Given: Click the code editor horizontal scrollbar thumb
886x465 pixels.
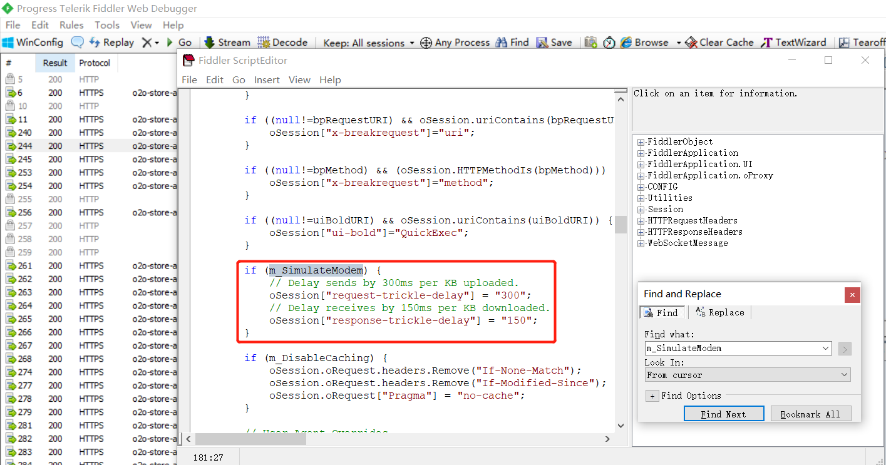Looking at the screenshot, I should click(250, 439).
